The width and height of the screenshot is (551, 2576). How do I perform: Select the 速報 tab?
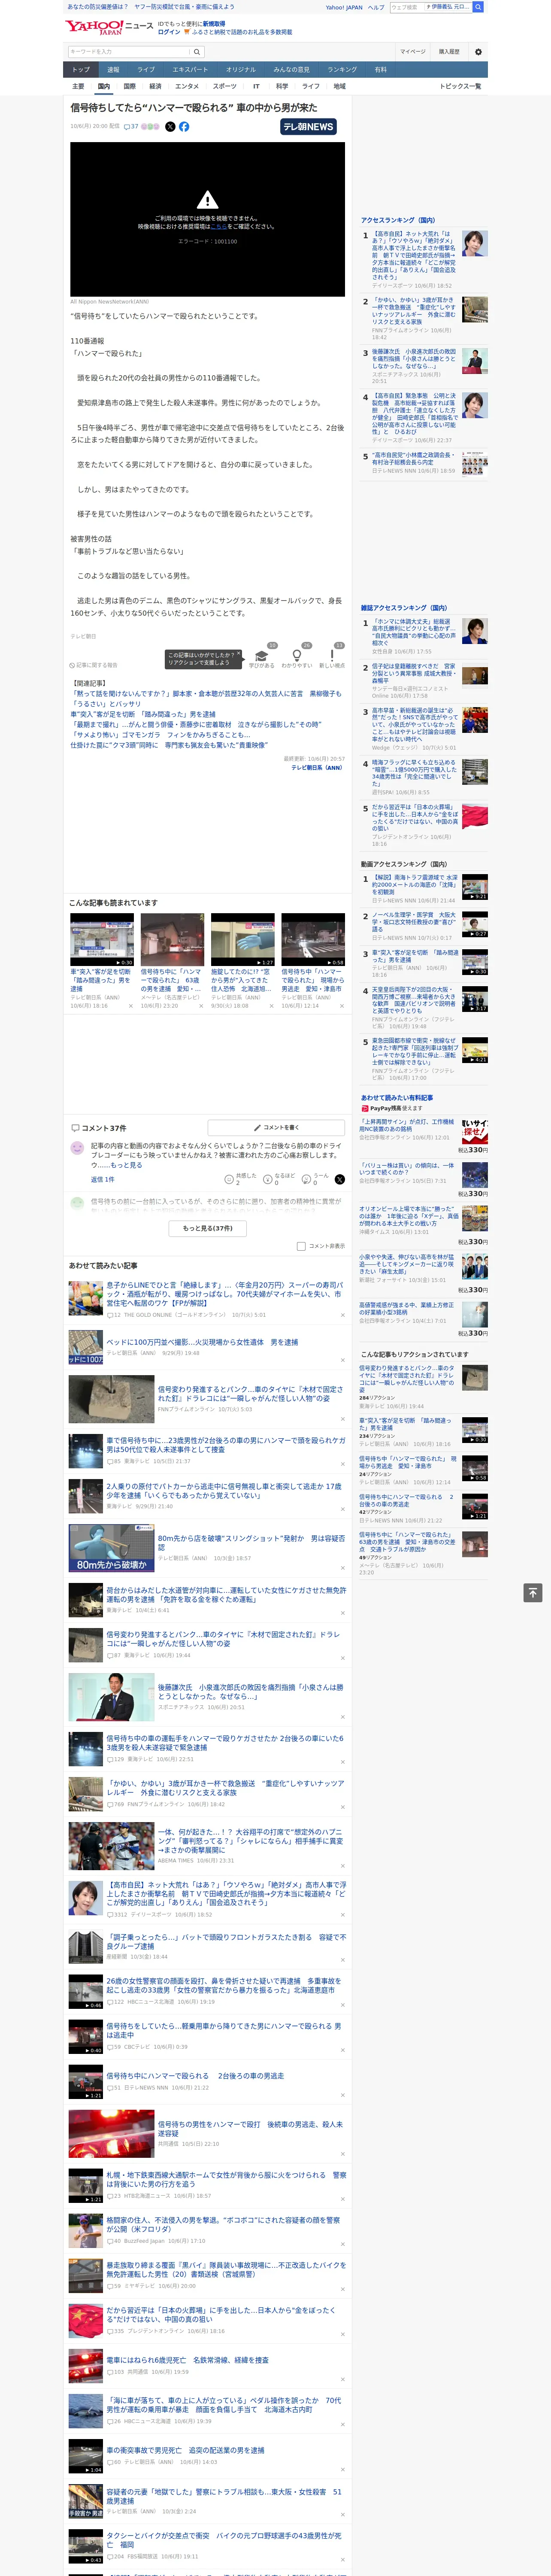click(x=113, y=69)
